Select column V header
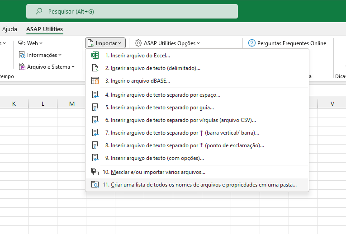Image resolution: width=346 pixels, height=234 pixels. click(x=332, y=103)
